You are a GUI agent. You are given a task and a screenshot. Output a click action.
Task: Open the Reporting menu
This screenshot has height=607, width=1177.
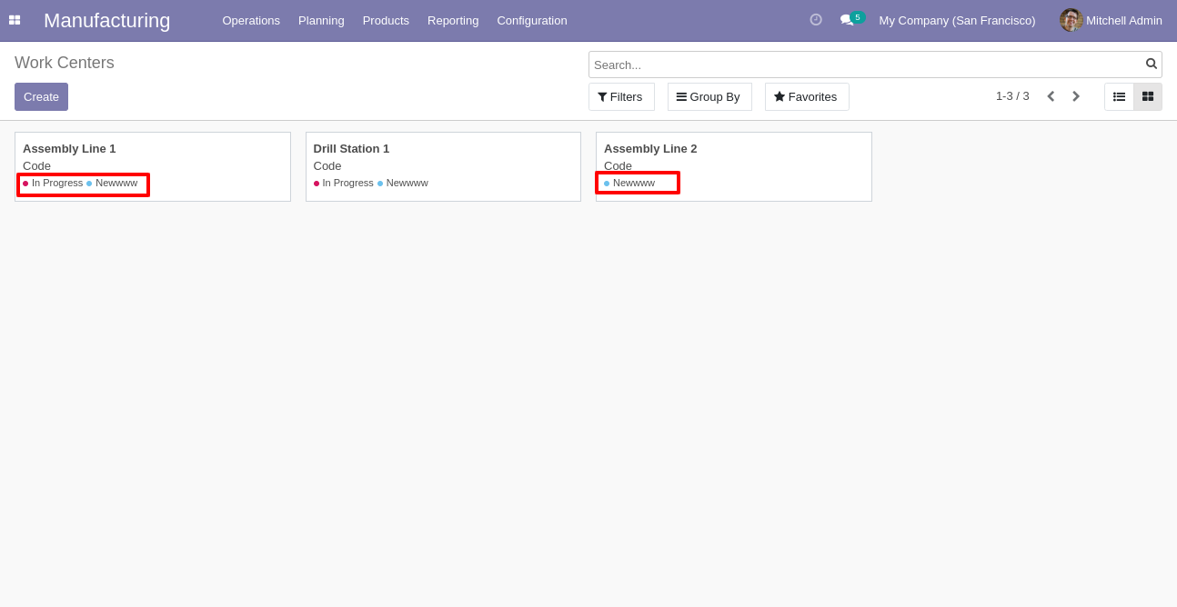(x=453, y=20)
